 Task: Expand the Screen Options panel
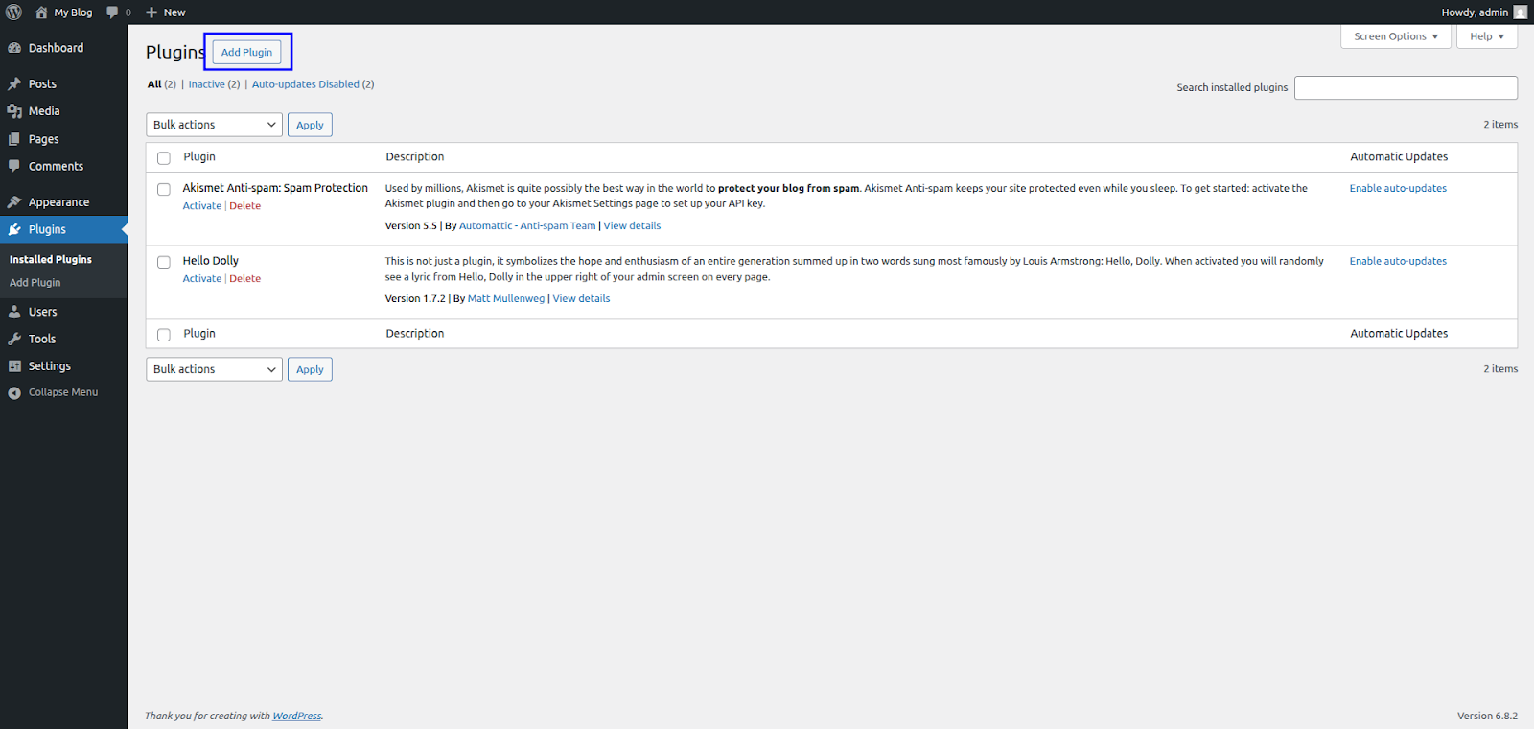(1395, 36)
